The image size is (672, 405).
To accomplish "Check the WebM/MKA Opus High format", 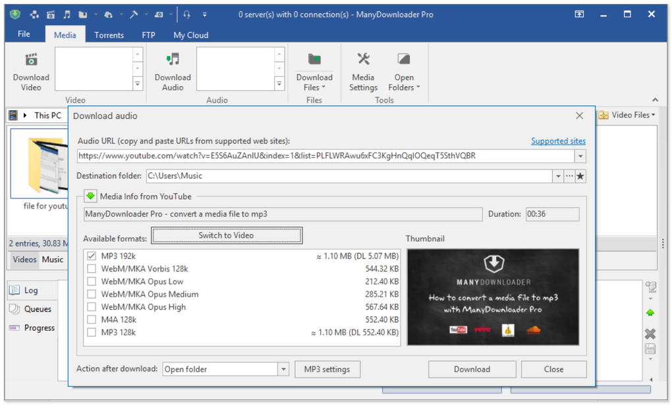I will pyautogui.click(x=92, y=307).
